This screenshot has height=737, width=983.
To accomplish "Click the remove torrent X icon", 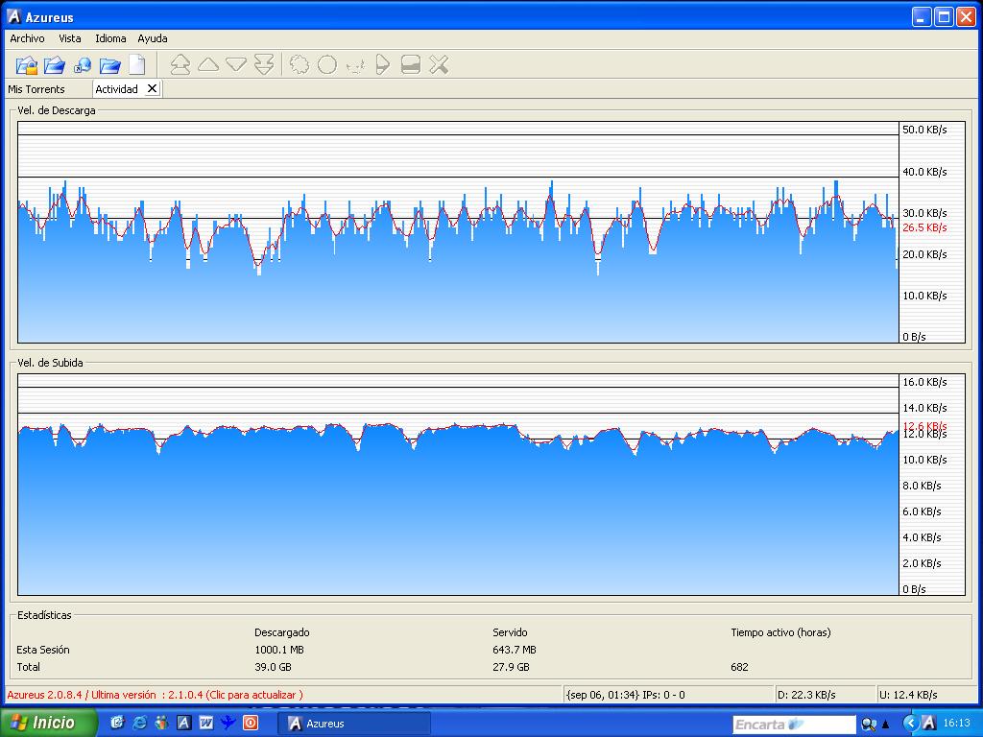I will [439, 64].
